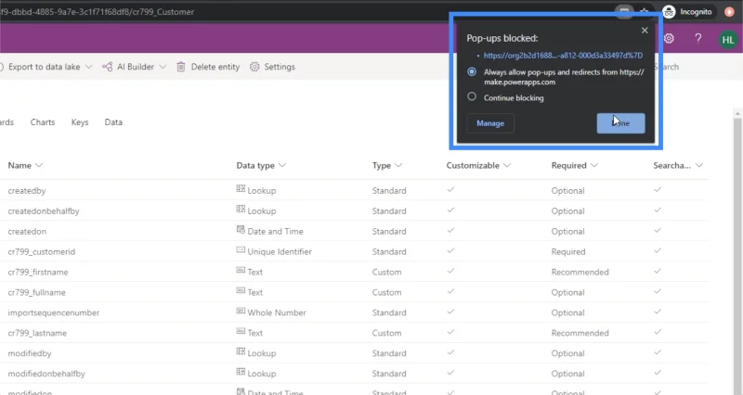Screen dimensions: 743x395
Task: Click Lookup icon in modifiedby row
Action: 241,351
